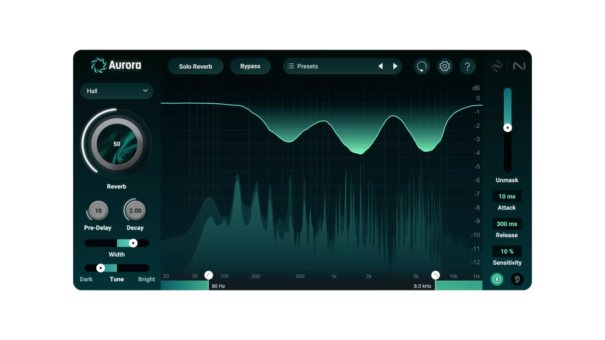Select the next preset arrow
The height and width of the screenshot is (340, 605).
coord(395,66)
